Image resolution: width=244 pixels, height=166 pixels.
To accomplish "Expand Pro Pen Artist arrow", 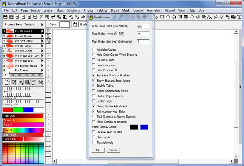I will point(42,51).
